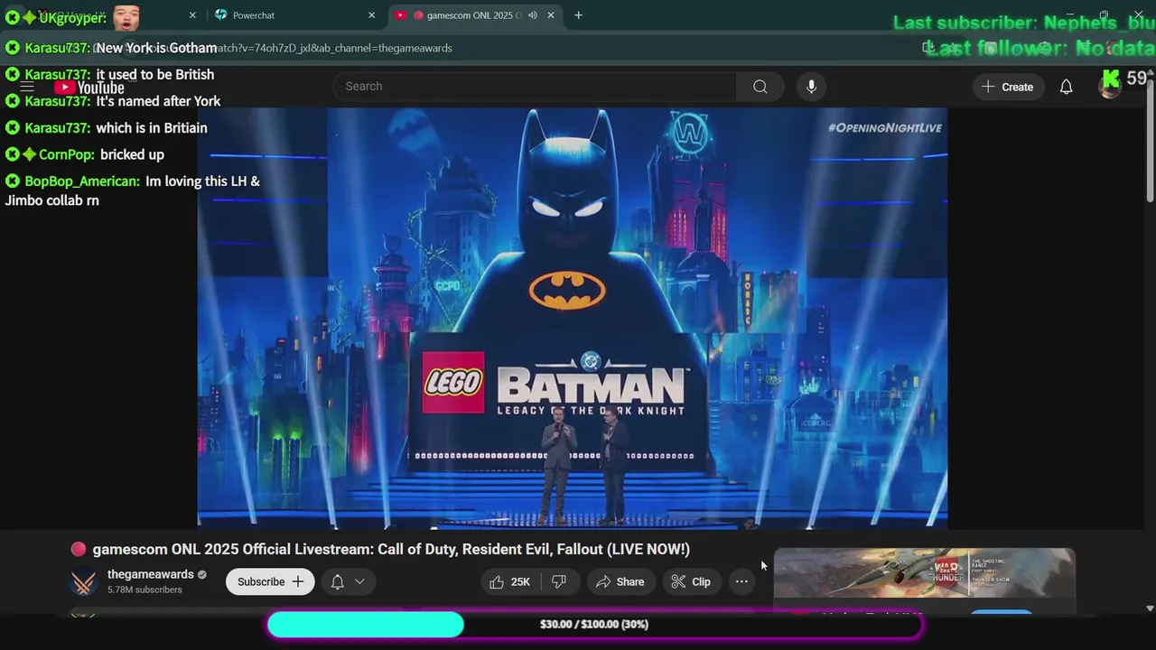
Task: Close the gamescom ONL 2025 tab
Action: 551,15
